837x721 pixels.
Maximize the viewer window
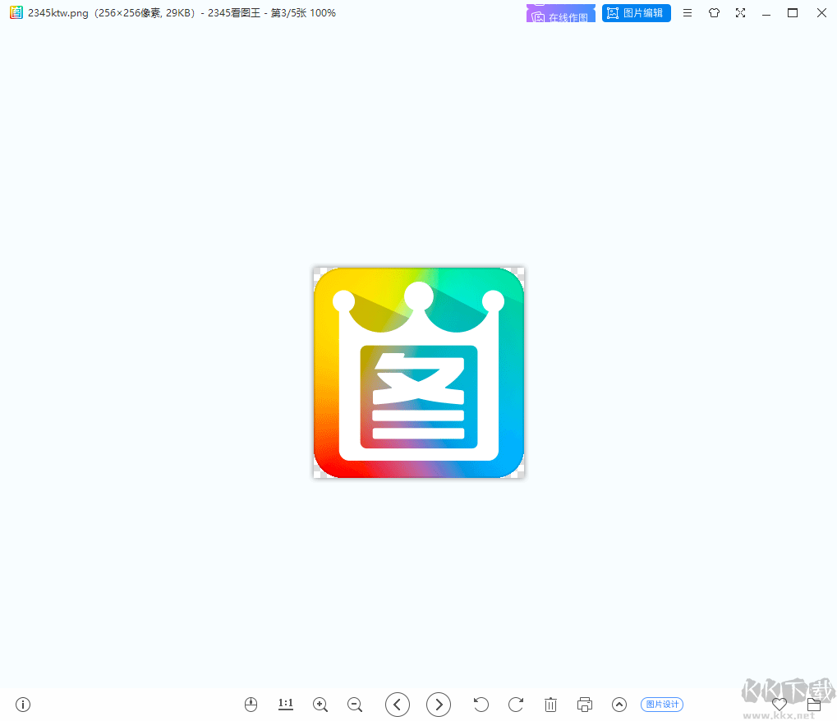point(793,13)
